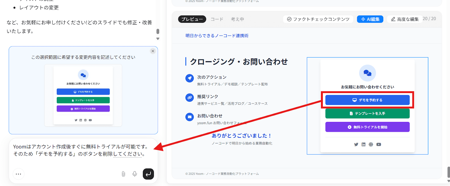Close the selection preview panel
Image resolution: width=450 pixels, height=186 pixels.
tap(153, 51)
